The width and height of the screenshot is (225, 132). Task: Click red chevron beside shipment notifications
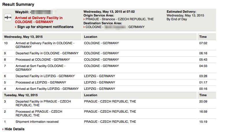pos(16,27)
